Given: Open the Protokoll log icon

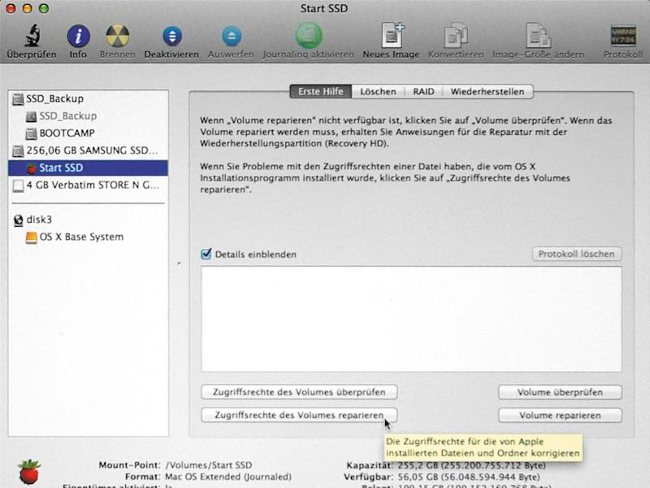Looking at the screenshot, I should pos(623,36).
